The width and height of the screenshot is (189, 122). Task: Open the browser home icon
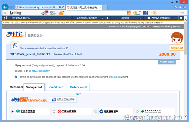point(176,6)
